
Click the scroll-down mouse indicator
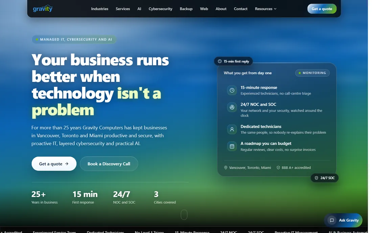(x=184, y=215)
